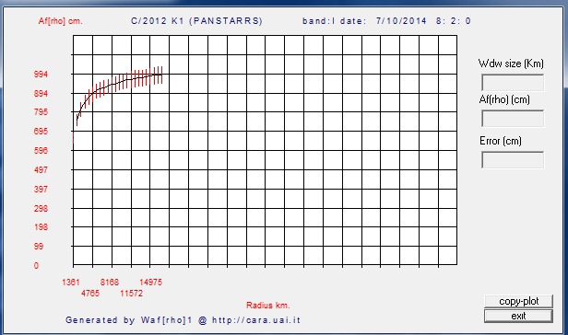Click the 894 y-axis value
The height and width of the screenshot is (335, 568).
point(41,94)
